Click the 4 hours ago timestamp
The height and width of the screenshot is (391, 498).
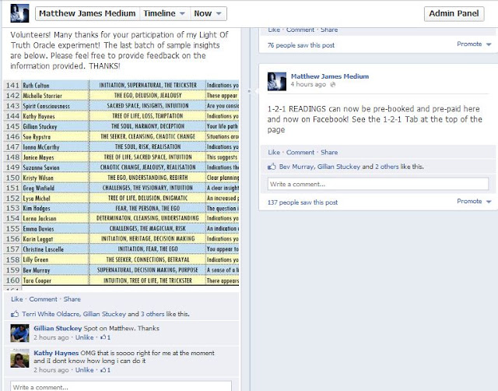pos(308,84)
